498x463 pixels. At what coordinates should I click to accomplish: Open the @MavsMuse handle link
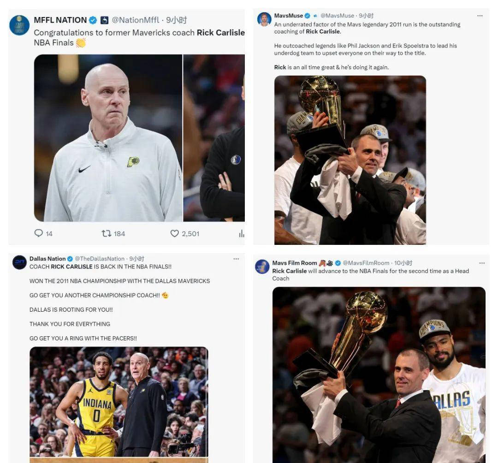pyautogui.click(x=337, y=16)
